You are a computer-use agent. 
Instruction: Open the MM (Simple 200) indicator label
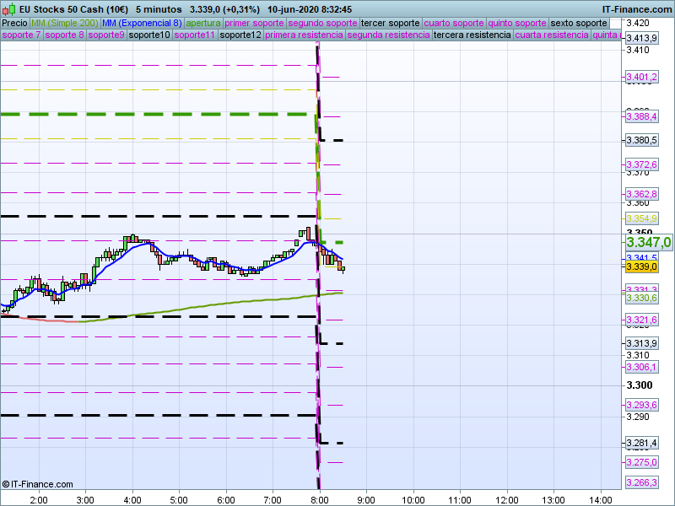(64, 23)
